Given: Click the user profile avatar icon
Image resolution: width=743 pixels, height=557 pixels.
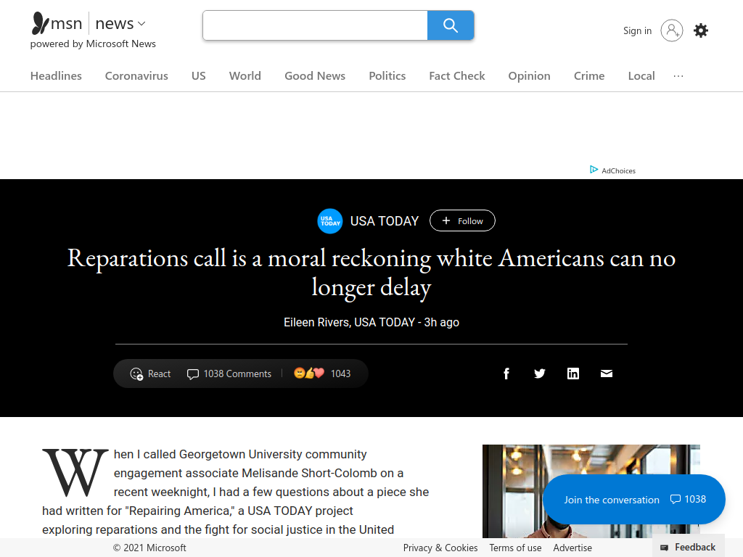Looking at the screenshot, I should click(x=671, y=30).
